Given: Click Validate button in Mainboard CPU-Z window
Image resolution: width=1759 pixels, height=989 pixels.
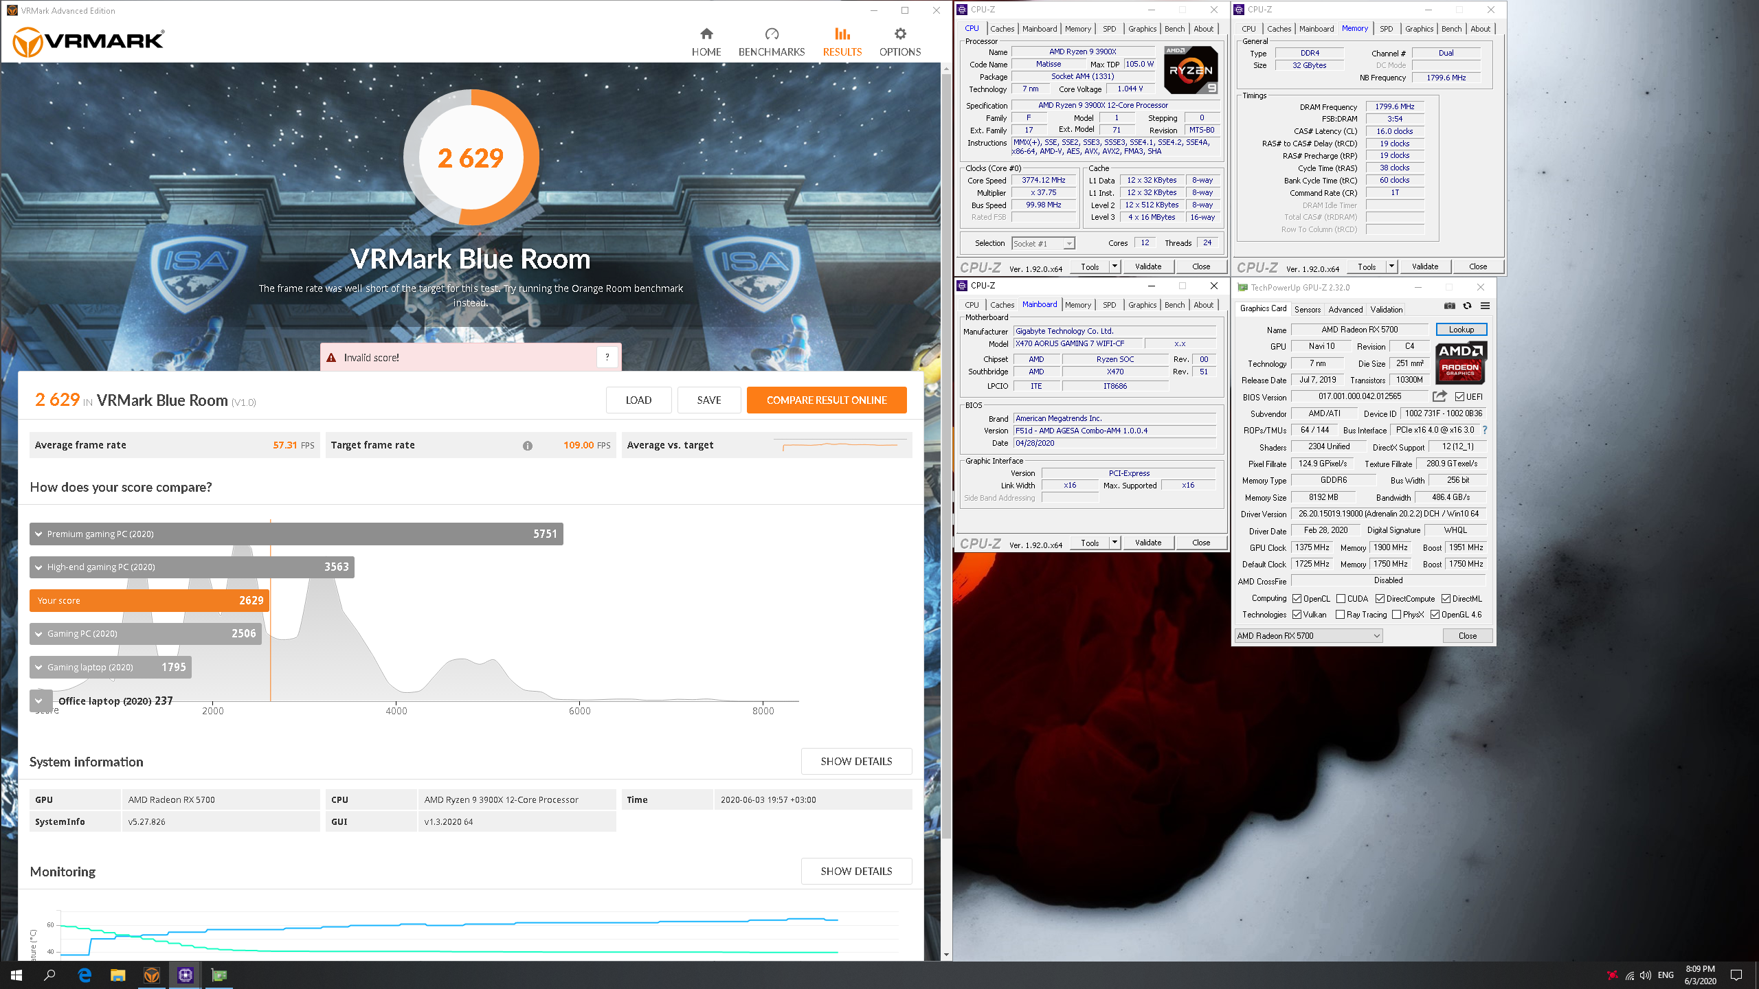Looking at the screenshot, I should 1148,543.
